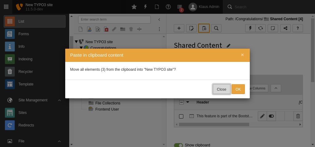Open the header selection dropdown caret
This screenshot has height=147, width=315.
188,102
